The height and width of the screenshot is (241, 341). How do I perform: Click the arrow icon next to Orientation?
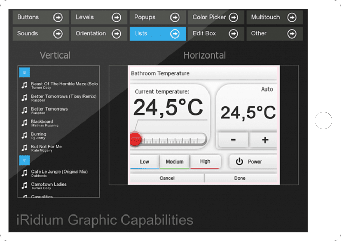[117, 34]
